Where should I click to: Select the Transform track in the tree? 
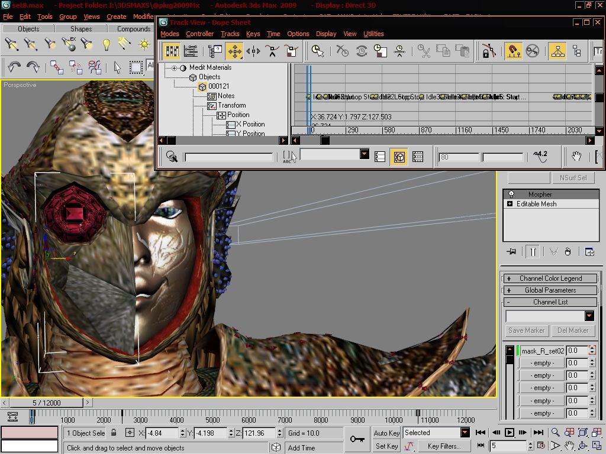231,105
